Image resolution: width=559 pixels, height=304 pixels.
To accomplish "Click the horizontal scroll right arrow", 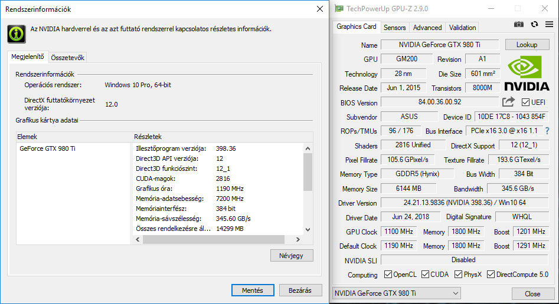I will 298,240.
